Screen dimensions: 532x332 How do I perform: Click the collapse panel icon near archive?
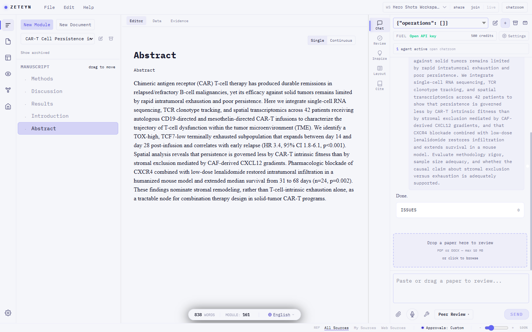pos(525,23)
